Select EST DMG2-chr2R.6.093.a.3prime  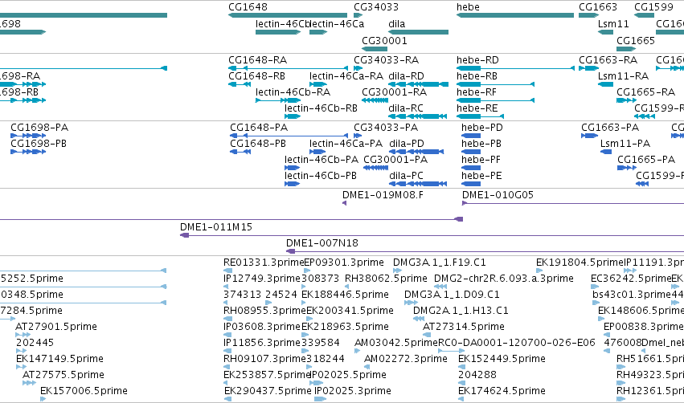click(503, 279)
